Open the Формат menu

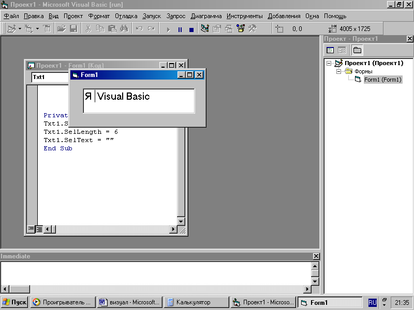99,16
